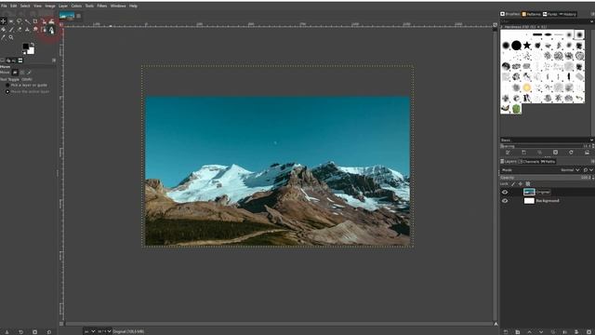Select the Fuzzy Select wand tool

tap(27, 21)
